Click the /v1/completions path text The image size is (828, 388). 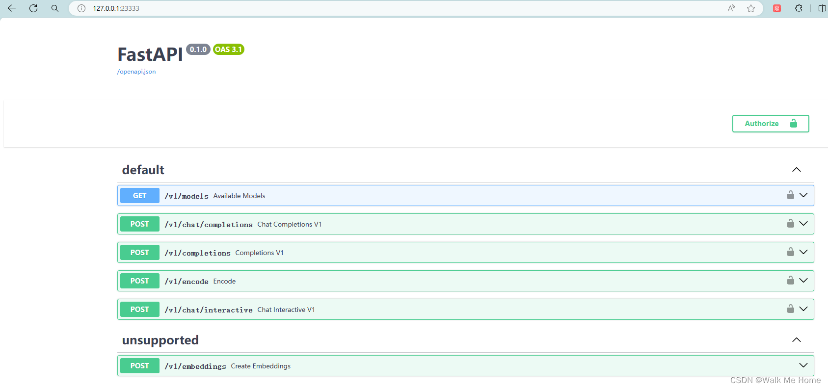tap(197, 253)
